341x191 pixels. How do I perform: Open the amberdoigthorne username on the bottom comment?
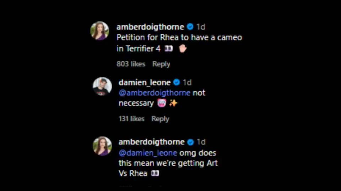pyautogui.click(x=151, y=142)
